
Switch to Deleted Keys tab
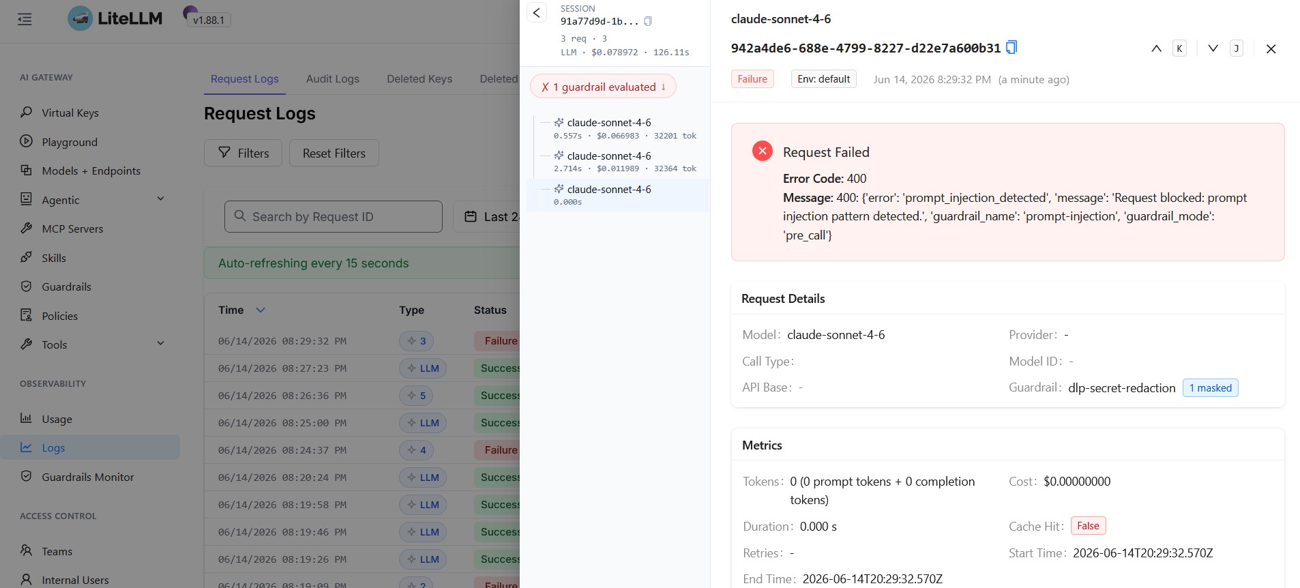pos(419,78)
